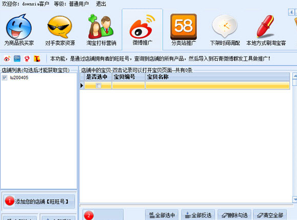Open the 淘宝打标营销 module

click(101, 30)
